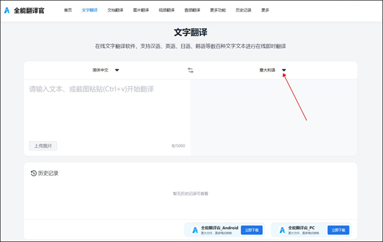Click 立即下载 for the PC version

tap(339, 230)
